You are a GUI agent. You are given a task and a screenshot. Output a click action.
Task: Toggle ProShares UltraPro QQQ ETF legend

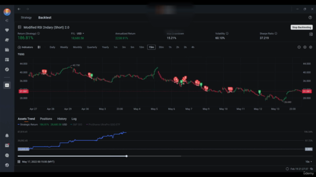[103, 124]
